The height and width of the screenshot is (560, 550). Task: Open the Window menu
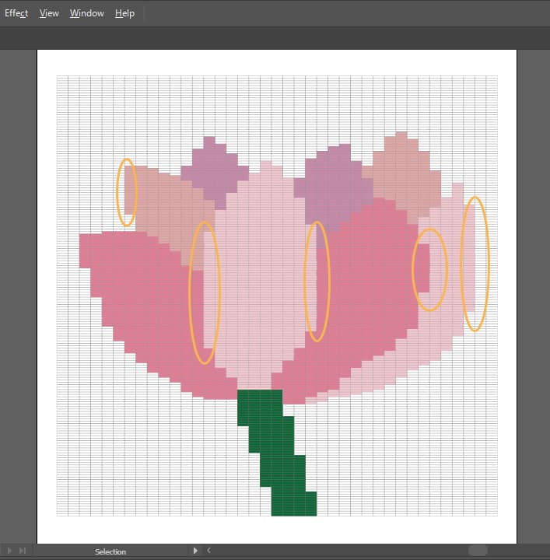(86, 13)
